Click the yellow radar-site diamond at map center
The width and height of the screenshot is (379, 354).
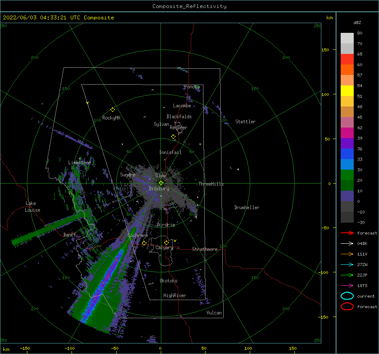(161, 183)
